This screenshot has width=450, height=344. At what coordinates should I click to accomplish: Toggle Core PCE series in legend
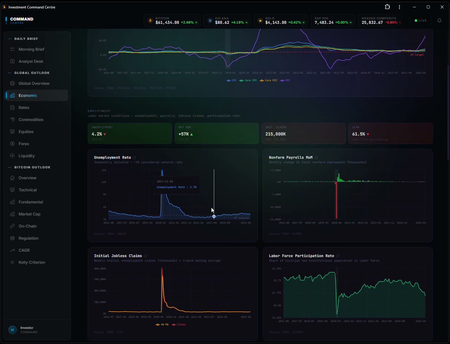click(268, 80)
